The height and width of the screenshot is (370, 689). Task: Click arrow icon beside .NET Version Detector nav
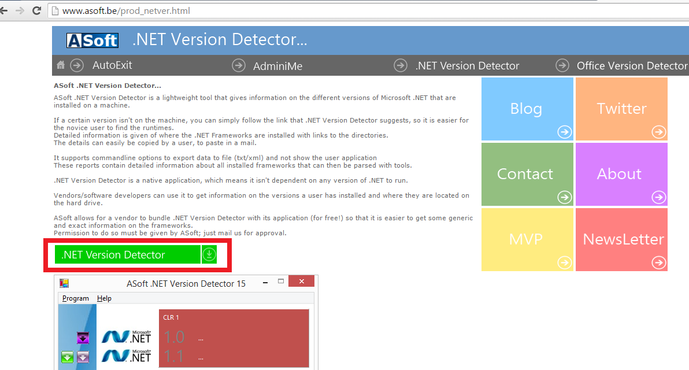coord(401,65)
